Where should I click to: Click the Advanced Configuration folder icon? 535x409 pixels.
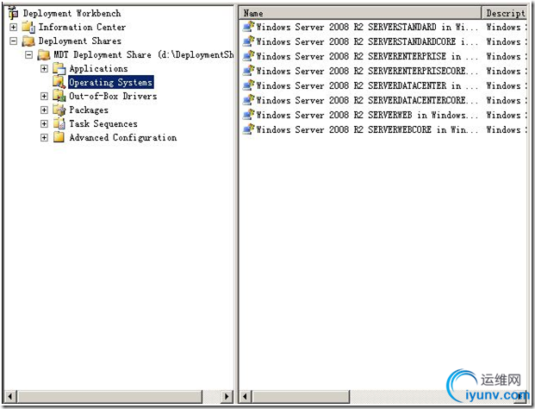tap(59, 137)
